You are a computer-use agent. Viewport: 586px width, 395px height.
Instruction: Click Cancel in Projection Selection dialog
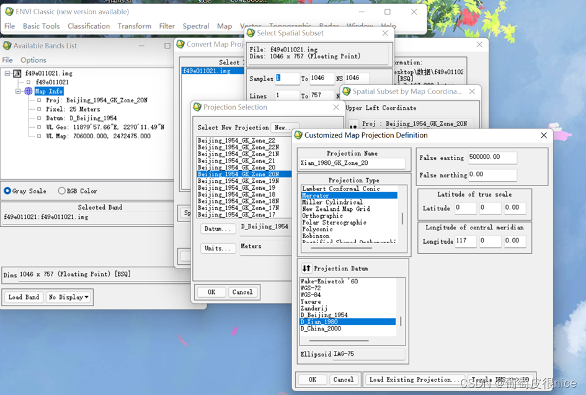(x=242, y=292)
